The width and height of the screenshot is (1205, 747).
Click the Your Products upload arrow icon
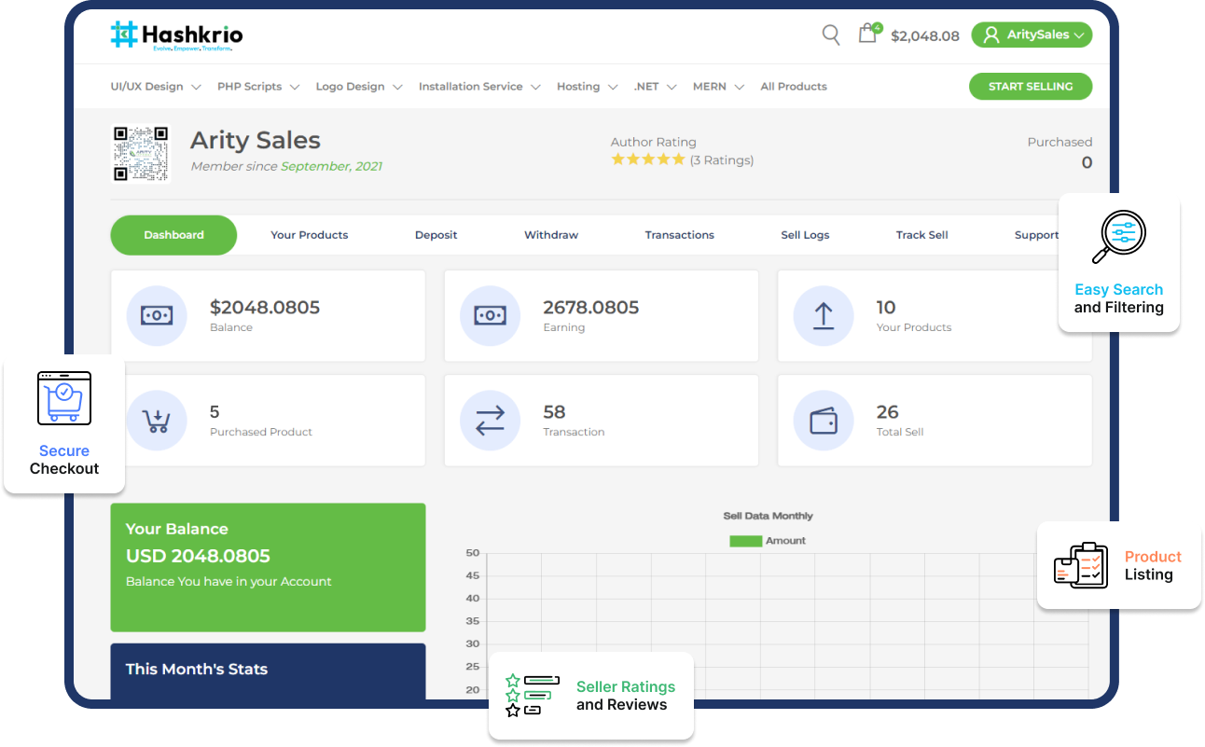[x=823, y=316]
